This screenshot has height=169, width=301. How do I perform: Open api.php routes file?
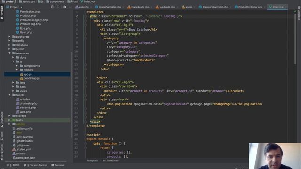click(x=23, y=99)
